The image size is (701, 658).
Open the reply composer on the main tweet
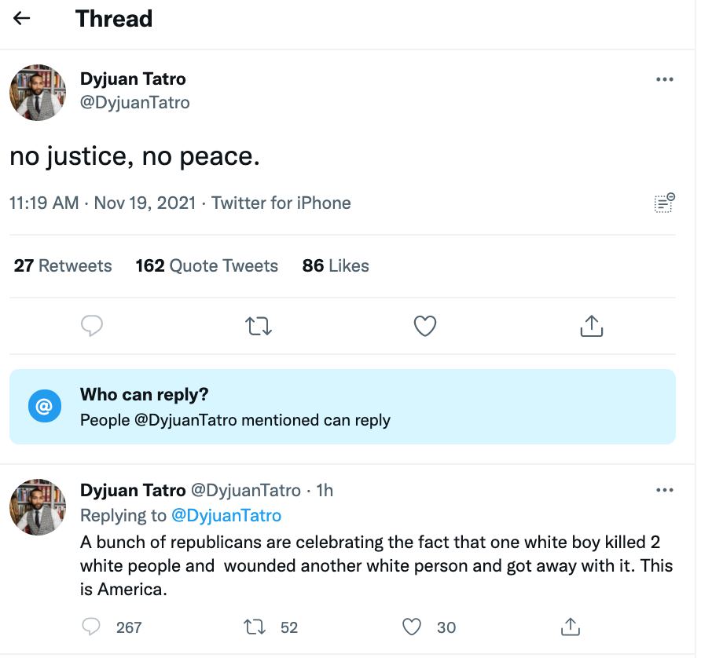[92, 325]
